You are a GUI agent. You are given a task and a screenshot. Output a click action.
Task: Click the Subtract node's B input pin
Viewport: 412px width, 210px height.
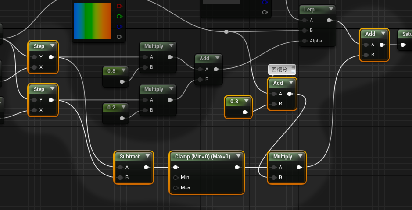(120, 178)
